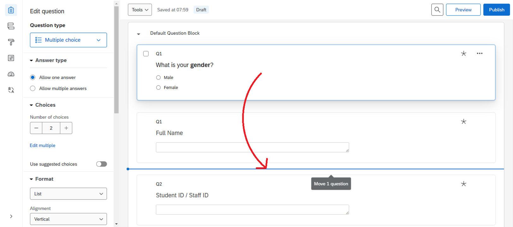Enable the Use suggested choices toggle
The image size is (513, 227).
point(101,164)
